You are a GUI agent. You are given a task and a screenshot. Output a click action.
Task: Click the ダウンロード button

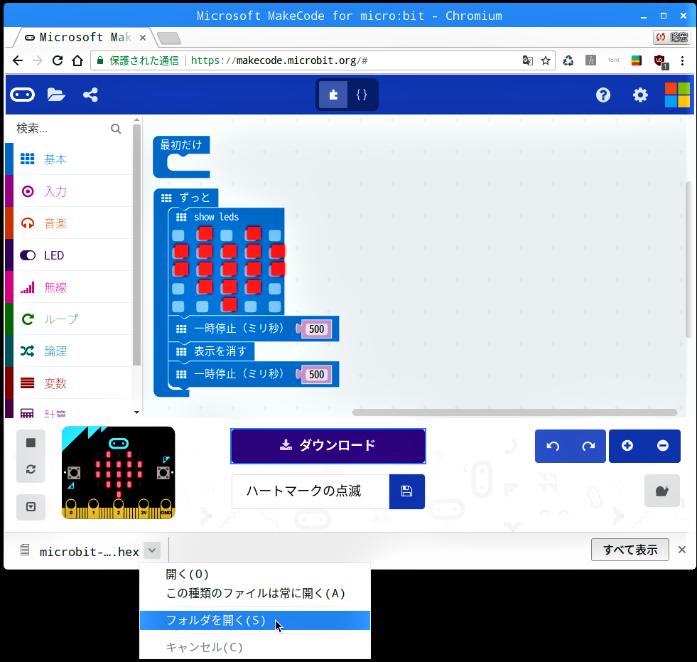pyautogui.click(x=328, y=446)
